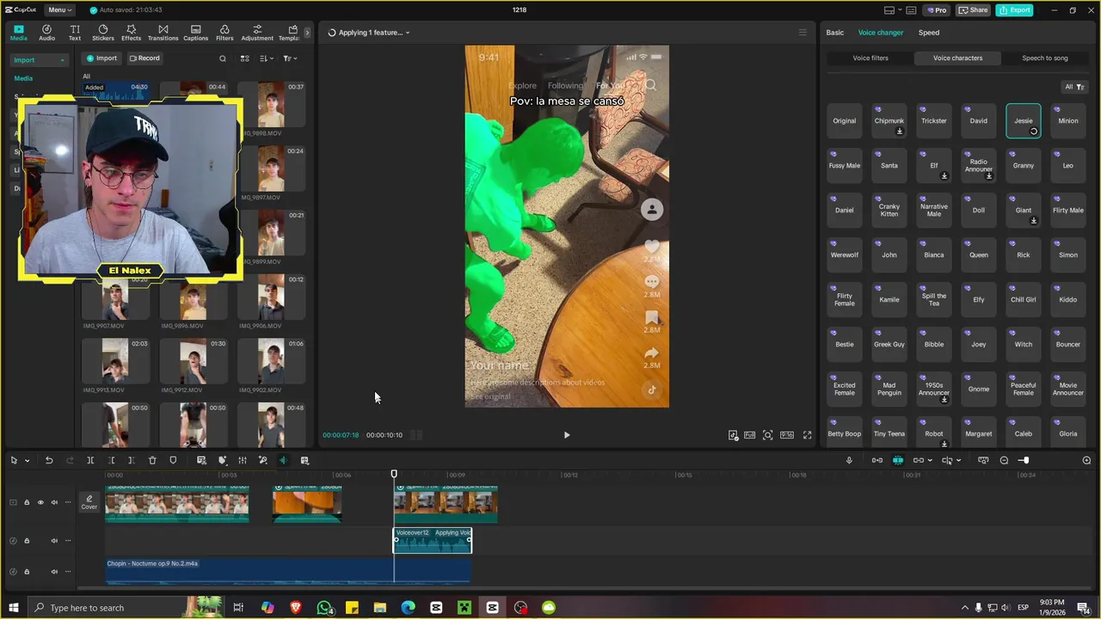Image resolution: width=1101 pixels, height=619 pixels.
Task: Open the Stickers panel
Action: [103, 33]
